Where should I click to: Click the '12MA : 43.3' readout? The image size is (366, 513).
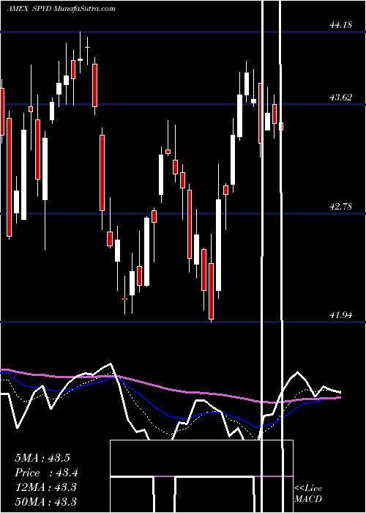45,487
